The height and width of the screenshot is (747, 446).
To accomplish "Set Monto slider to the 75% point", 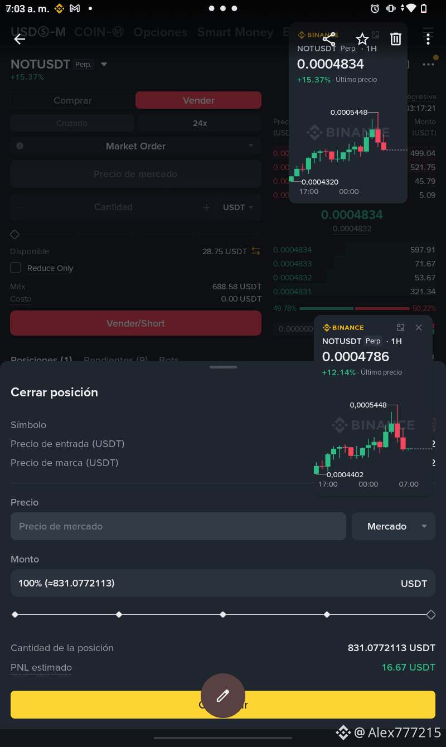I will (327, 614).
